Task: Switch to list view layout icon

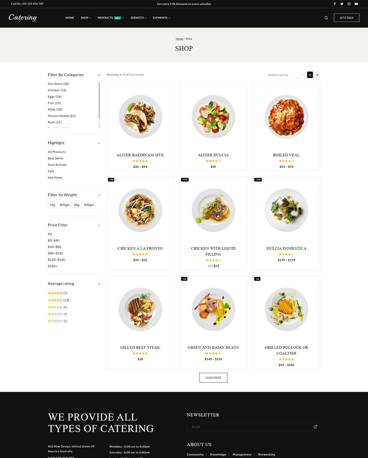Action: click(x=317, y=75)
